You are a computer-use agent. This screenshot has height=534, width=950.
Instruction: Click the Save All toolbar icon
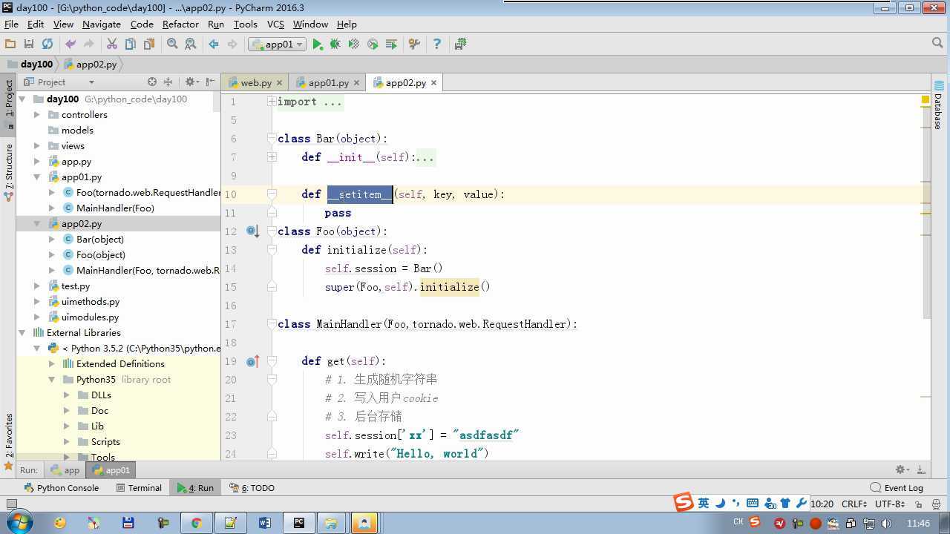pos(29,44)
